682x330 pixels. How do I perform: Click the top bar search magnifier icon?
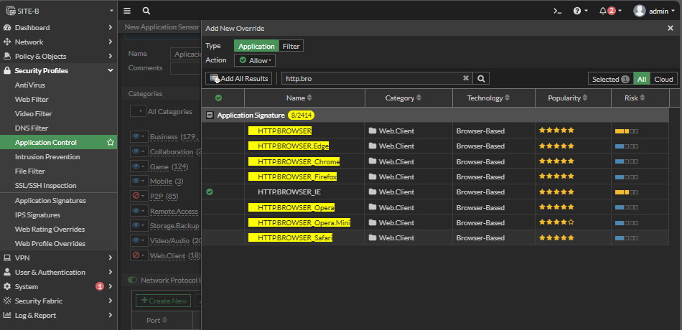click(x=146, y=11)
